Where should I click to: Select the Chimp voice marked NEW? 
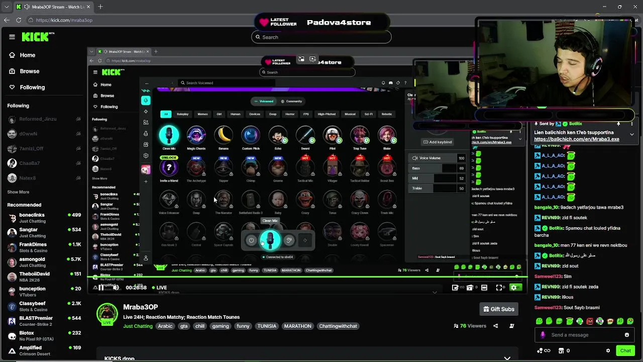(x=251, y=168)
